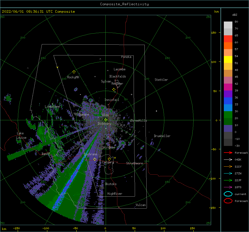Screen dimensions: 249x232
Task: Select the light gray 70-80 dBZ swatch
Action: pyautogui.click(x=228, y=25)
